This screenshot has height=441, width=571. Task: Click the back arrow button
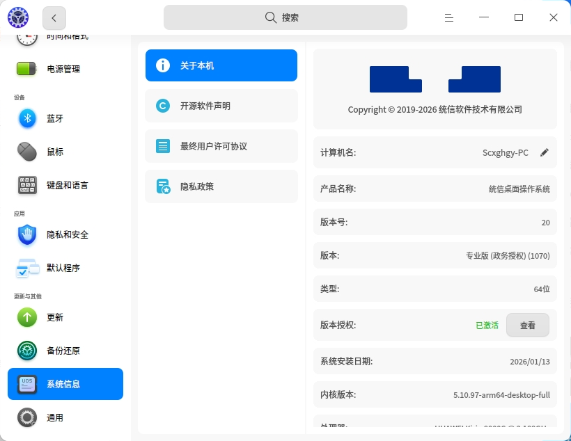(x=54, y=17)
